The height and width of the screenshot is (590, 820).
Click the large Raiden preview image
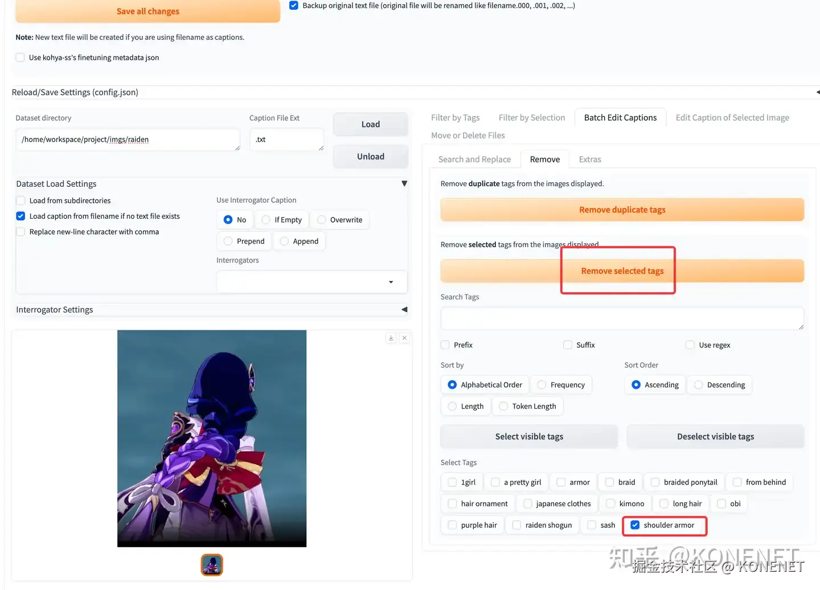click(212, 439)
